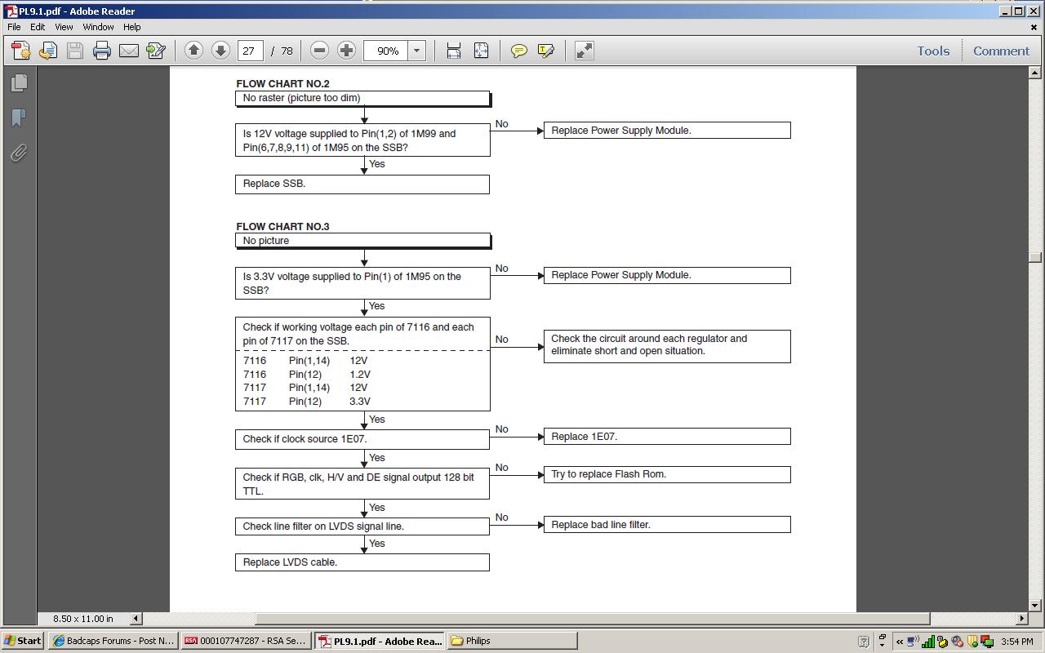The image size is (1045, 653).
Task: Go to previous page with up arrow
Action: tap(193, 51)
